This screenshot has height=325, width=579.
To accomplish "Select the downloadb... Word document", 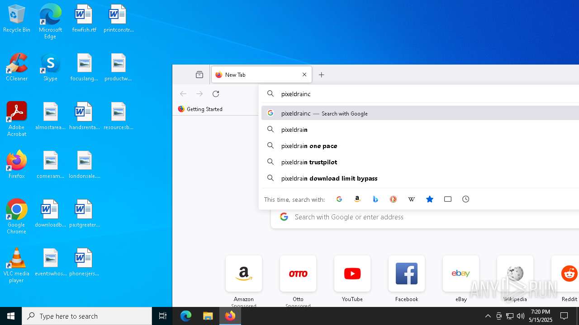I will click(x=50, y=214).
